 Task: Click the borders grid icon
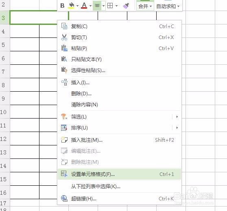point(110,6)
